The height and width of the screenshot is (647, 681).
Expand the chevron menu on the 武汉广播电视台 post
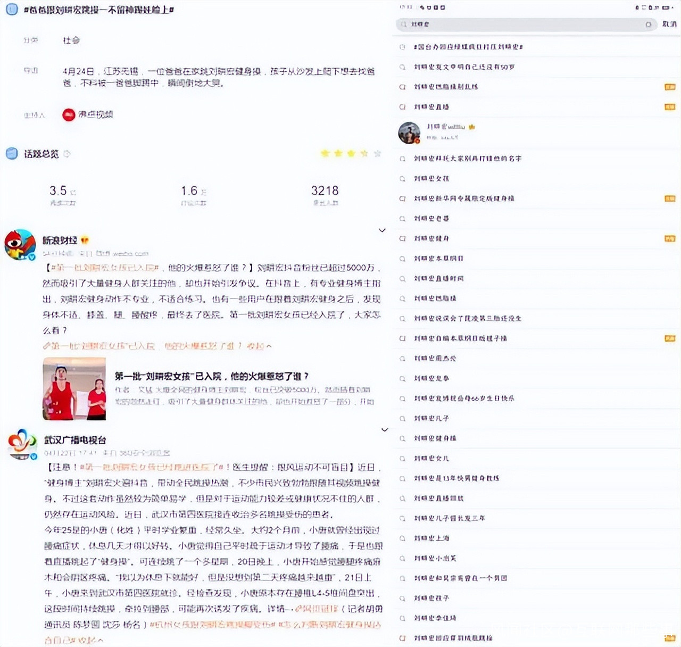(385, 430)
